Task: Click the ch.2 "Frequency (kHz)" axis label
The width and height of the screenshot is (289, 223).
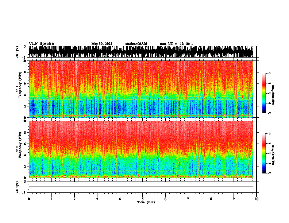Action: click(20, 145)
